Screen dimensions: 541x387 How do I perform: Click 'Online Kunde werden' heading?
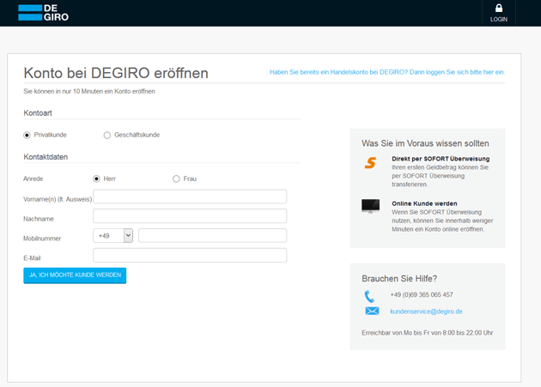(424, 203)
